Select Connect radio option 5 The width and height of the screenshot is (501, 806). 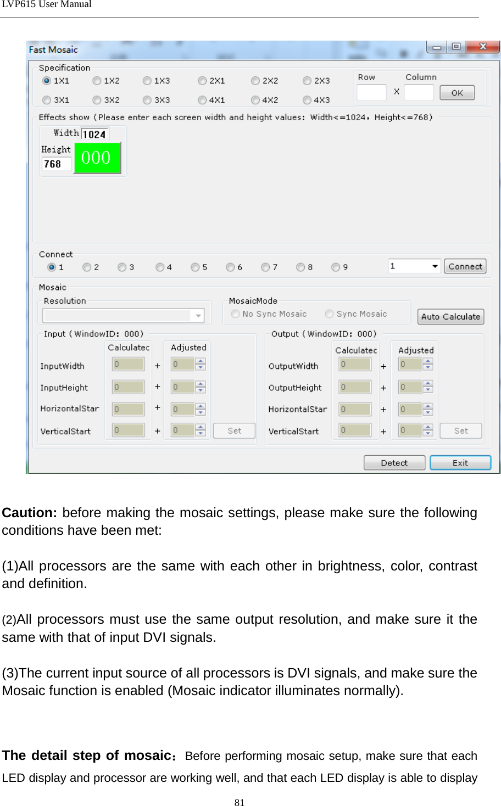[x=195, y=267]
